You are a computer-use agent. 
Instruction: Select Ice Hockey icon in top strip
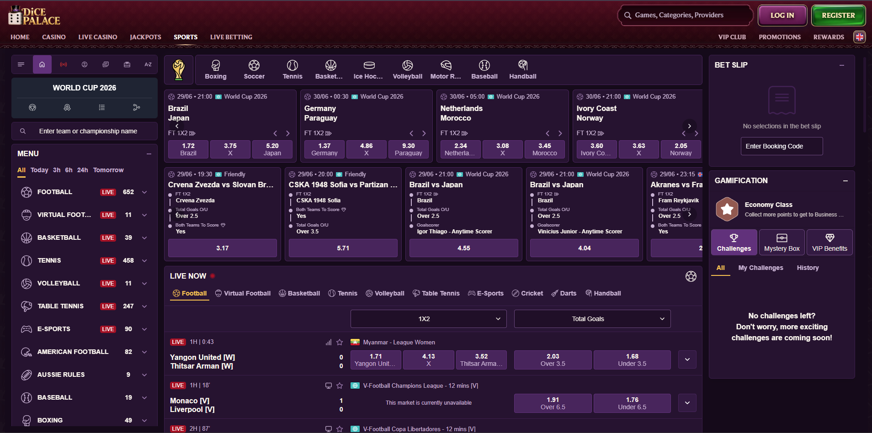pyautogui.click(x=368, y=70)
